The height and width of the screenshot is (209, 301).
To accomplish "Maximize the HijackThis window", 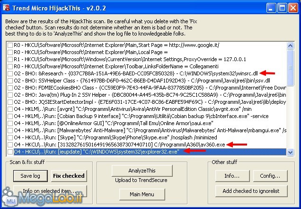I will point(282,8).
